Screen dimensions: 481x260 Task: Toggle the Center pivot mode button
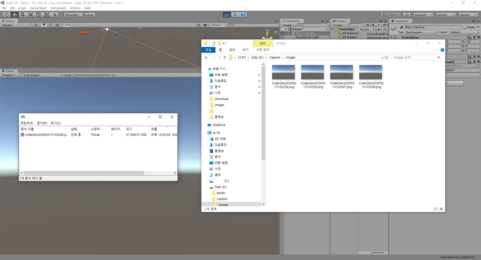[x=71, y=15]
